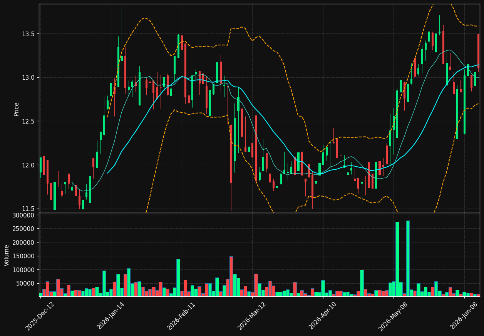This screenshot has height=336, width=484.
Task: Click the 2026-Mar-12 date label
Action: pos(252,316)
